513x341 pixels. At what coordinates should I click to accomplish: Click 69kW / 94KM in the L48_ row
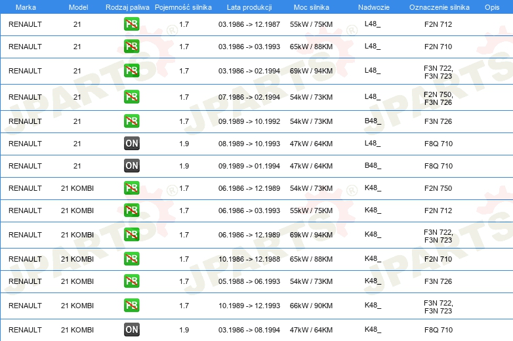pos(311,71)
